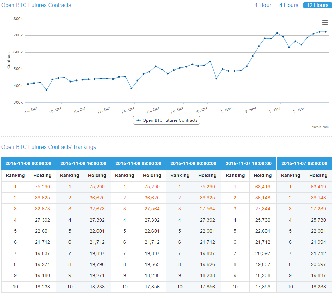Image resolution: width=336 pixels, height=293 pixels.
Task: Click holding 25,730 under 2015-11-07 16:00:00
Action: (x=263, y=220)
